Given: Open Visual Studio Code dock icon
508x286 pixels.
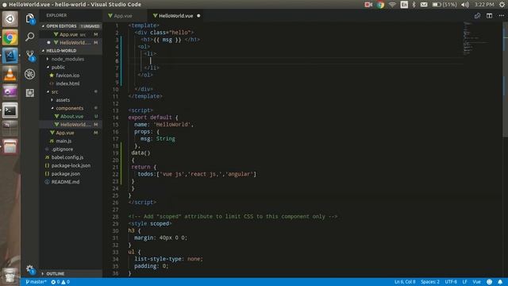Looking at the screenshot, I should pos(10,56).
